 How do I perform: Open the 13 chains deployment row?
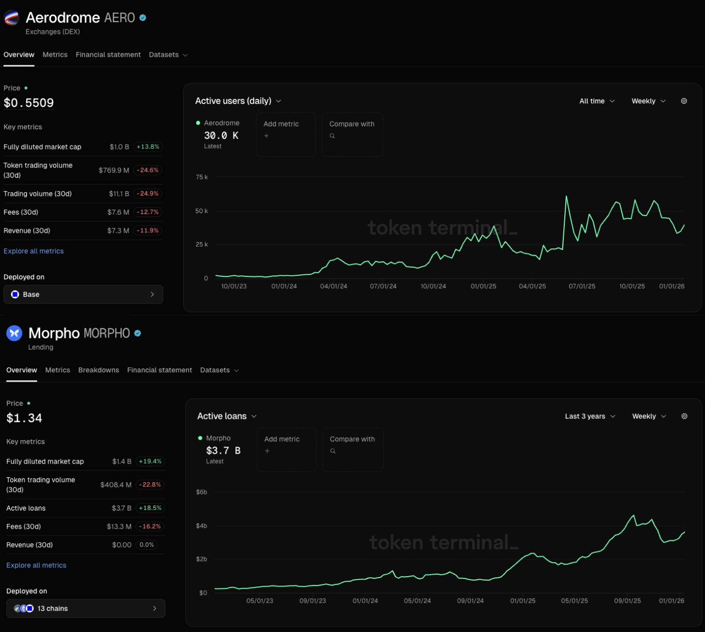click(86, 608)
